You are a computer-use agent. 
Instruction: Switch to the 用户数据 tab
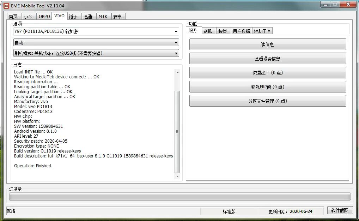point(241,31)
